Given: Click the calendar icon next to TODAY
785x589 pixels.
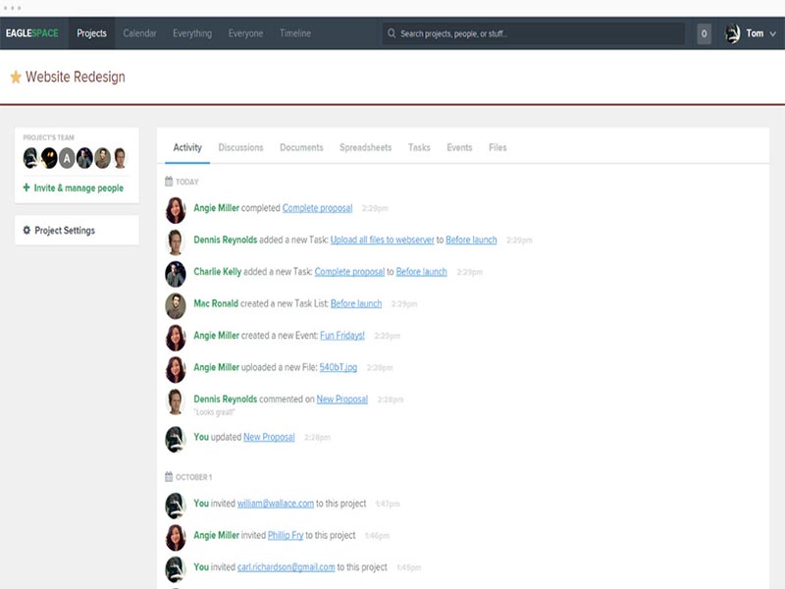Looking at the screenshot, I should click(169, 182).
